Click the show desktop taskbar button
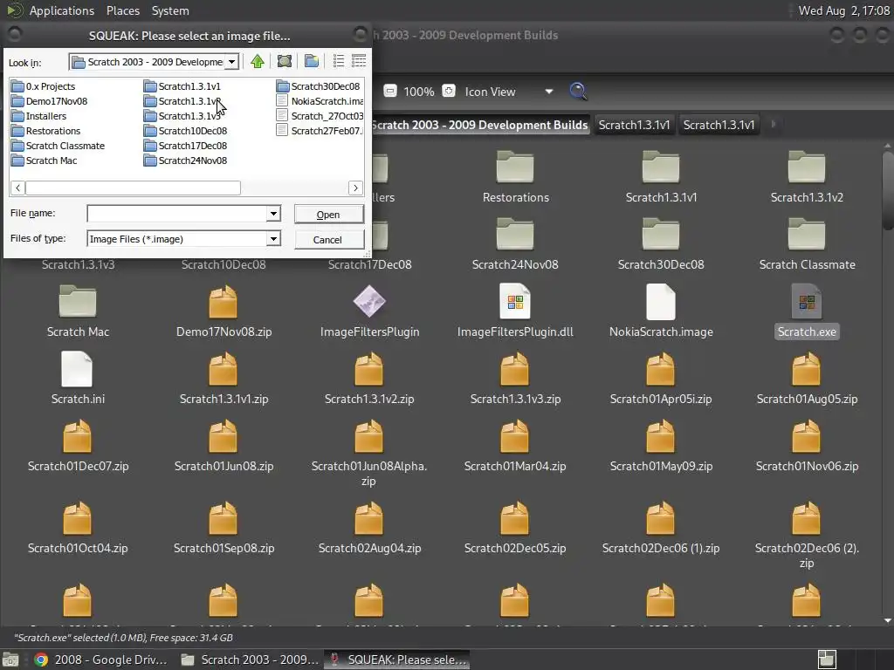Image resolution: width=894 pixels, height=670 pixels. point(10,660)
